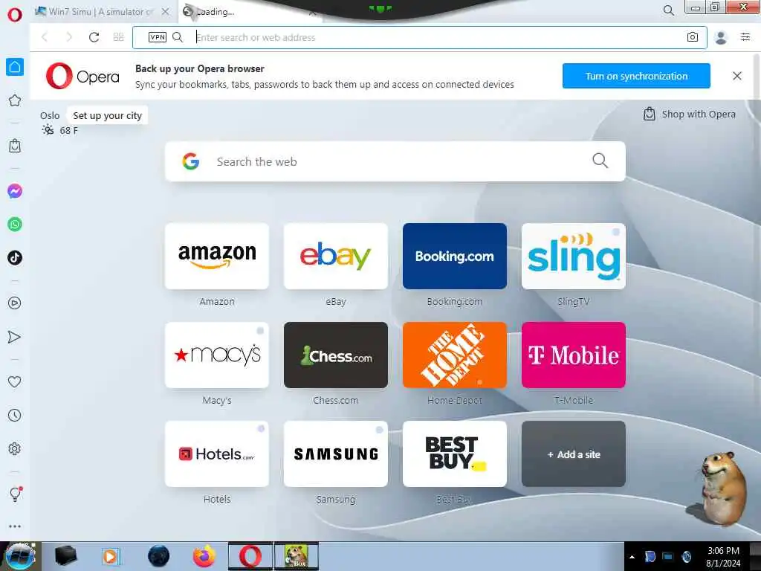
Task: Open the sidebar History clock icon
Action: pos(15,415)
